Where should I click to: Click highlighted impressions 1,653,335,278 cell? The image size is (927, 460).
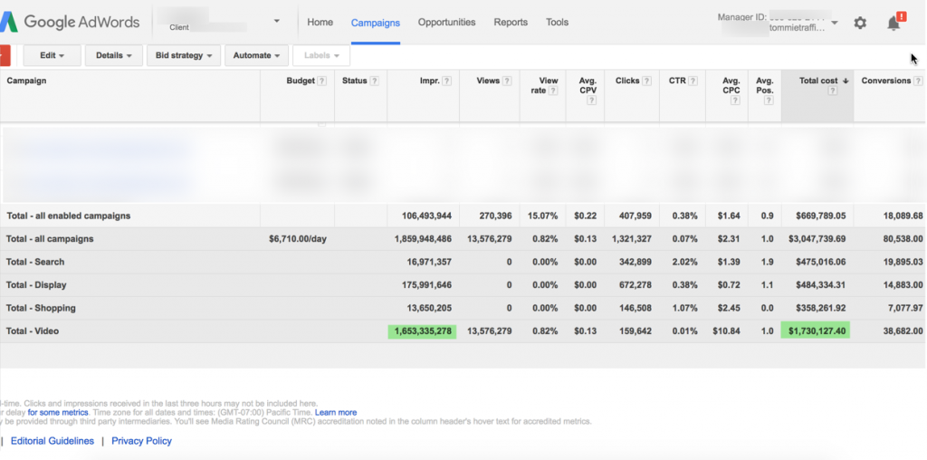coord(422,331)
